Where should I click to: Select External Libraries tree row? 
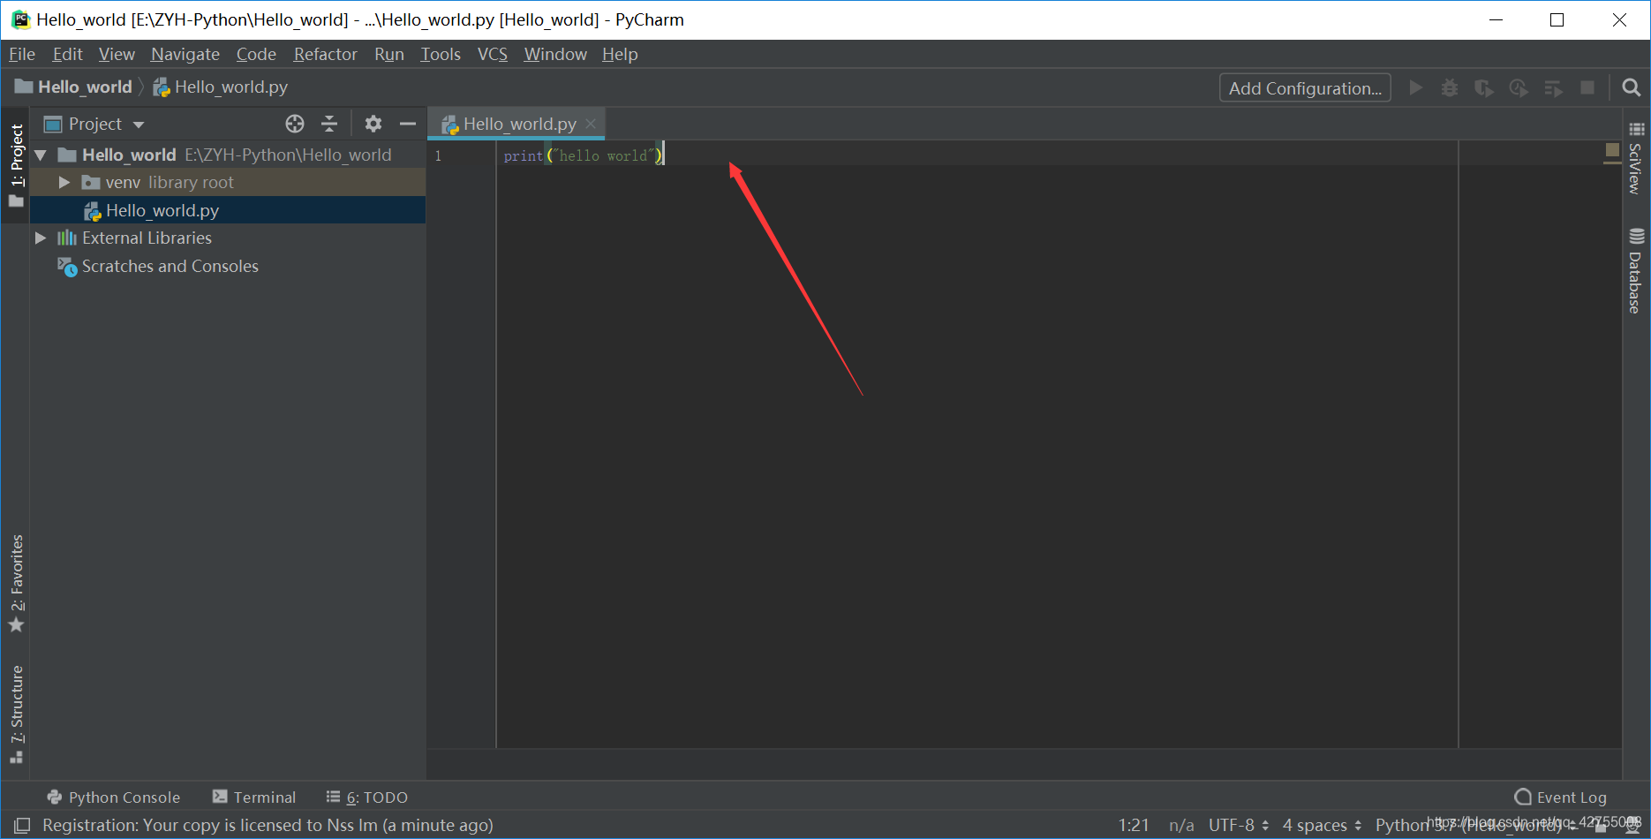point(228,238)
